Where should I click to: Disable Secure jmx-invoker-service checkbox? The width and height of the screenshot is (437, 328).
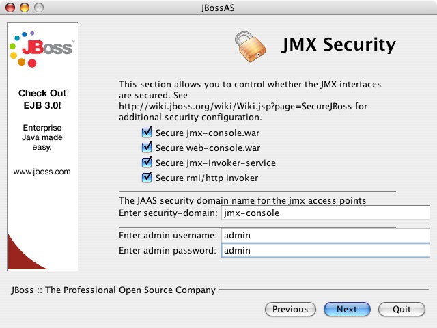147,163
